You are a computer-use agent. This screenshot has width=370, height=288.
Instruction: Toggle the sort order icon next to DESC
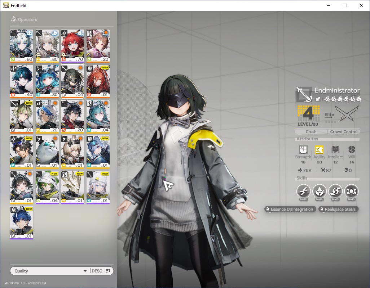pyautogui.click(x=108, y=271)
